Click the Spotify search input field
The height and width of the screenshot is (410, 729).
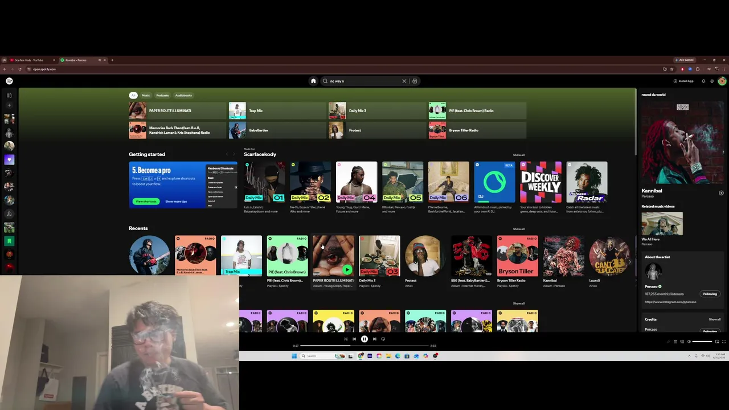[364, 81]
